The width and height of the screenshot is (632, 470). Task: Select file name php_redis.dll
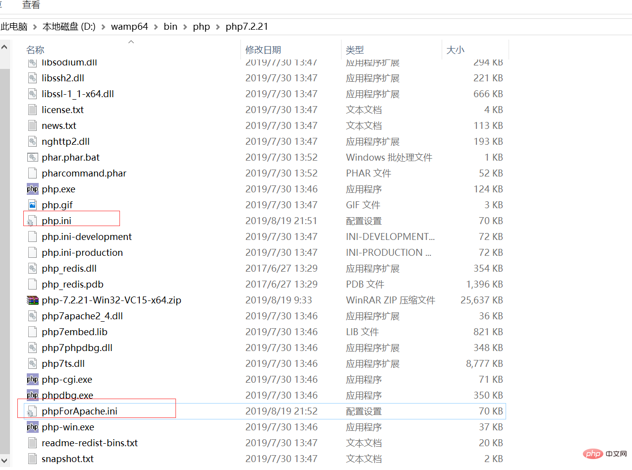(x=69, y=268)
